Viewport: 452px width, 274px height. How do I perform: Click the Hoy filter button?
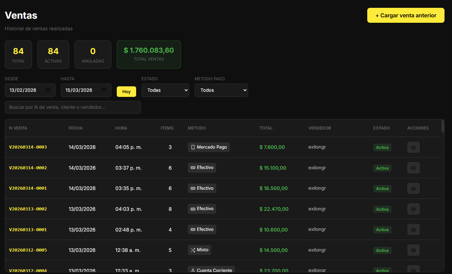point(126,91)
